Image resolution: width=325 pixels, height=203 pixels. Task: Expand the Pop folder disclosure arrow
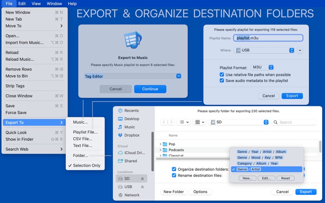click(160, 144)
